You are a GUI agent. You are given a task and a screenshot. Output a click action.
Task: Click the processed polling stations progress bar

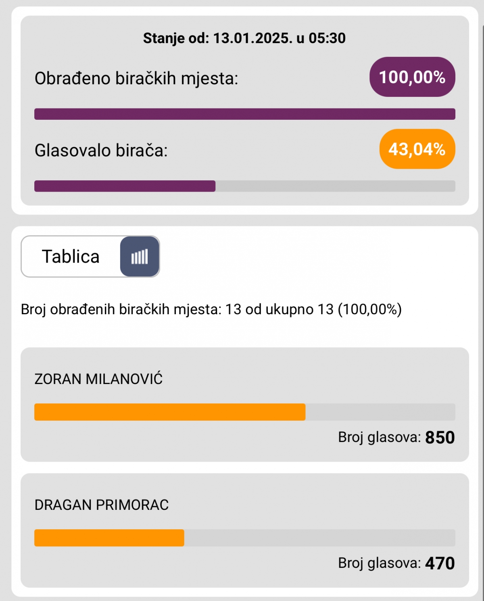244,114
